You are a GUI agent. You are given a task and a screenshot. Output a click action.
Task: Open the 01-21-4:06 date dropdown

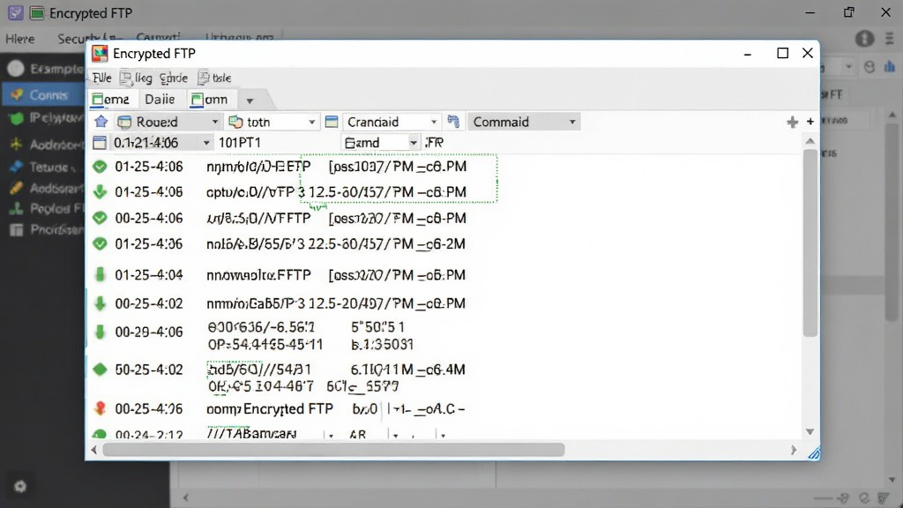tap(160, 142)
